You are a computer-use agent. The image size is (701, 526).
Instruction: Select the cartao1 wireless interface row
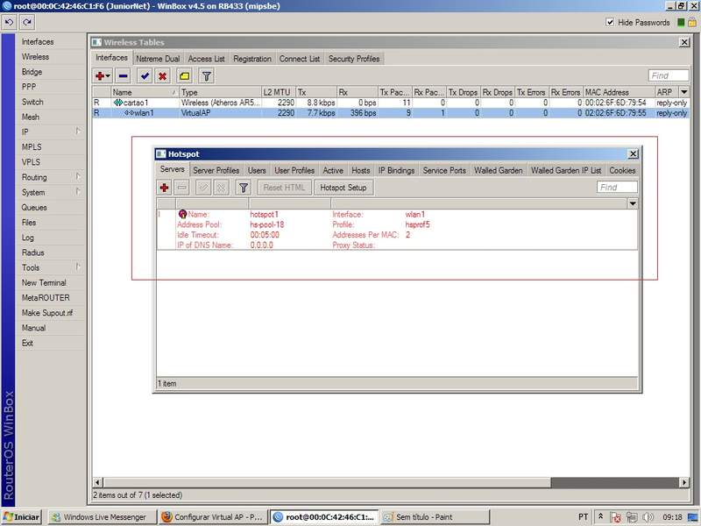pyautogui.click(x=390, y=103)
